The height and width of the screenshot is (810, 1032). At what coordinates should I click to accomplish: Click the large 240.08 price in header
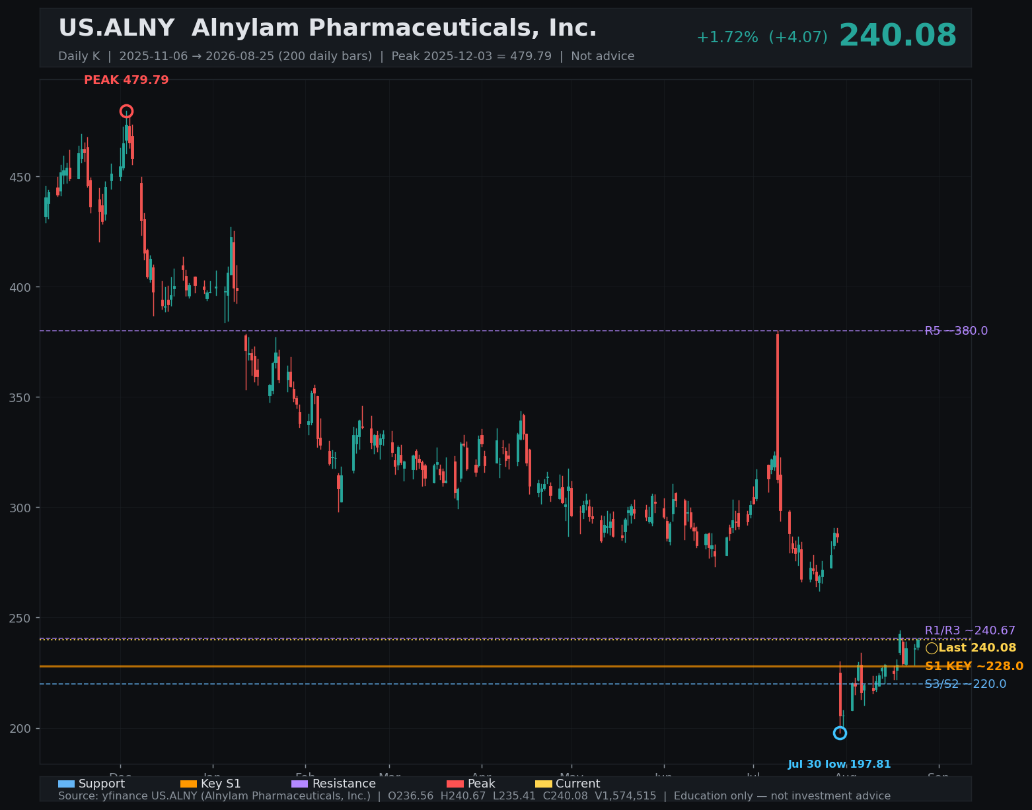pyautogui.click(x=897, y=36)
